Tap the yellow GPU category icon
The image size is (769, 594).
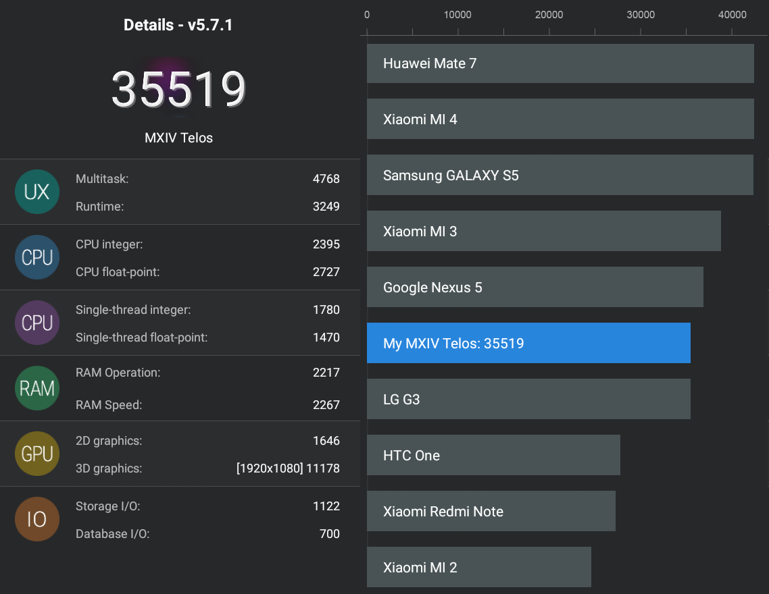pyautogui.click(x=37, y=454)
